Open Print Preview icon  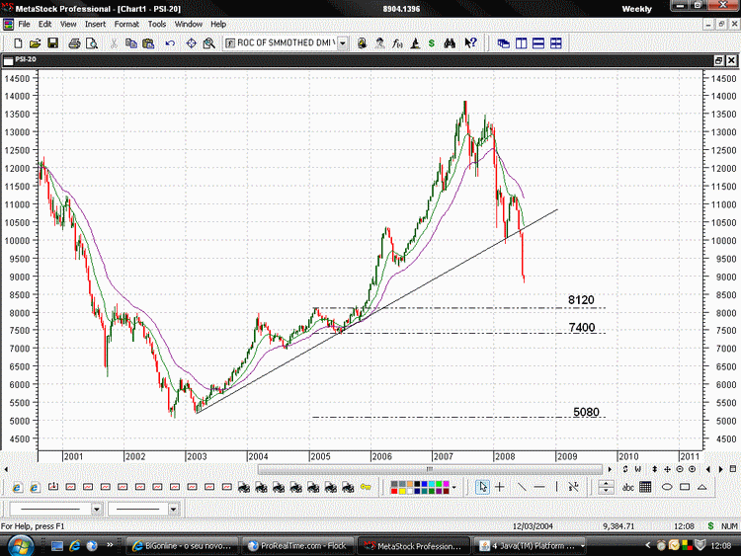point(92,43)
